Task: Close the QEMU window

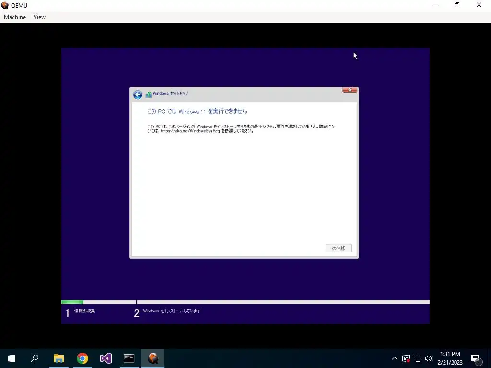Action: click(x=479, y=5)
